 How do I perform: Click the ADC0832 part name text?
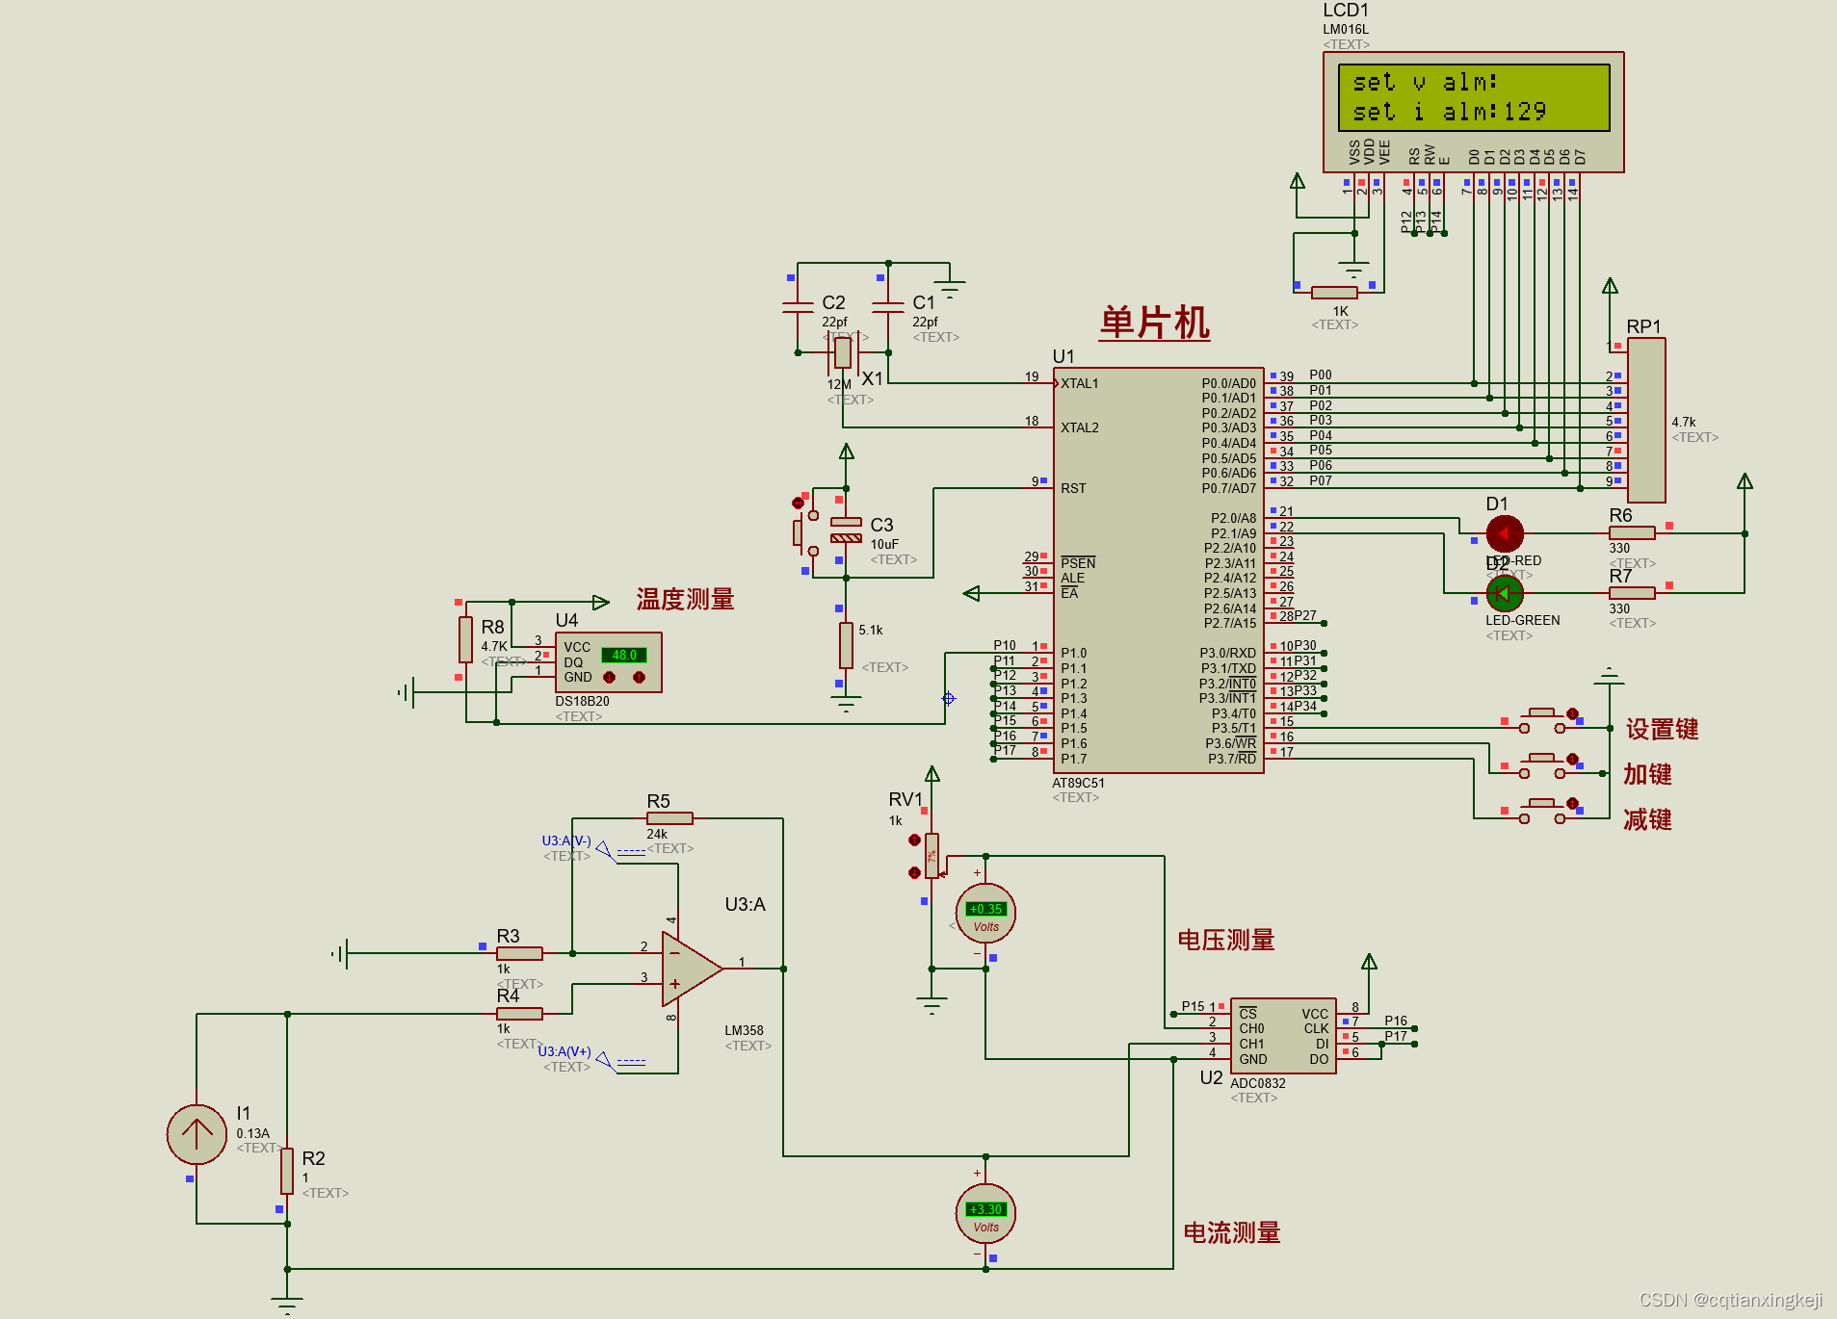(1258, 1083)
